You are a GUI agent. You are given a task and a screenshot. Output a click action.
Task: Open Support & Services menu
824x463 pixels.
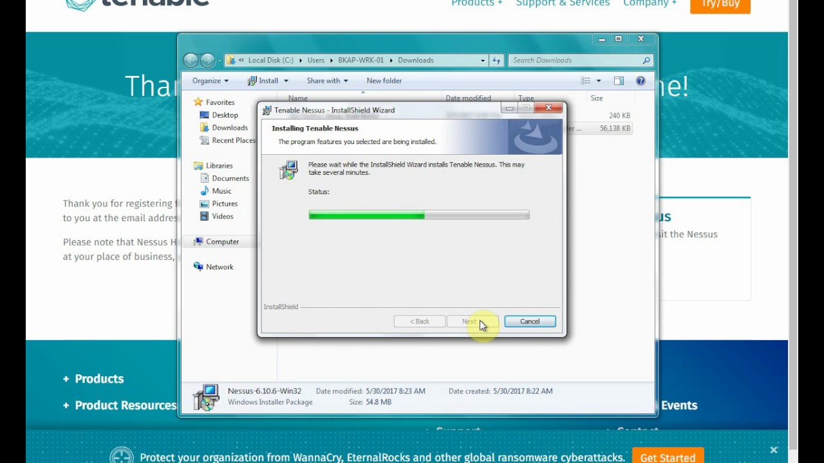pyautogui.click(x=563, y=3)
